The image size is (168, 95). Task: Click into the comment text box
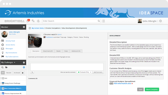click(67, 67)
